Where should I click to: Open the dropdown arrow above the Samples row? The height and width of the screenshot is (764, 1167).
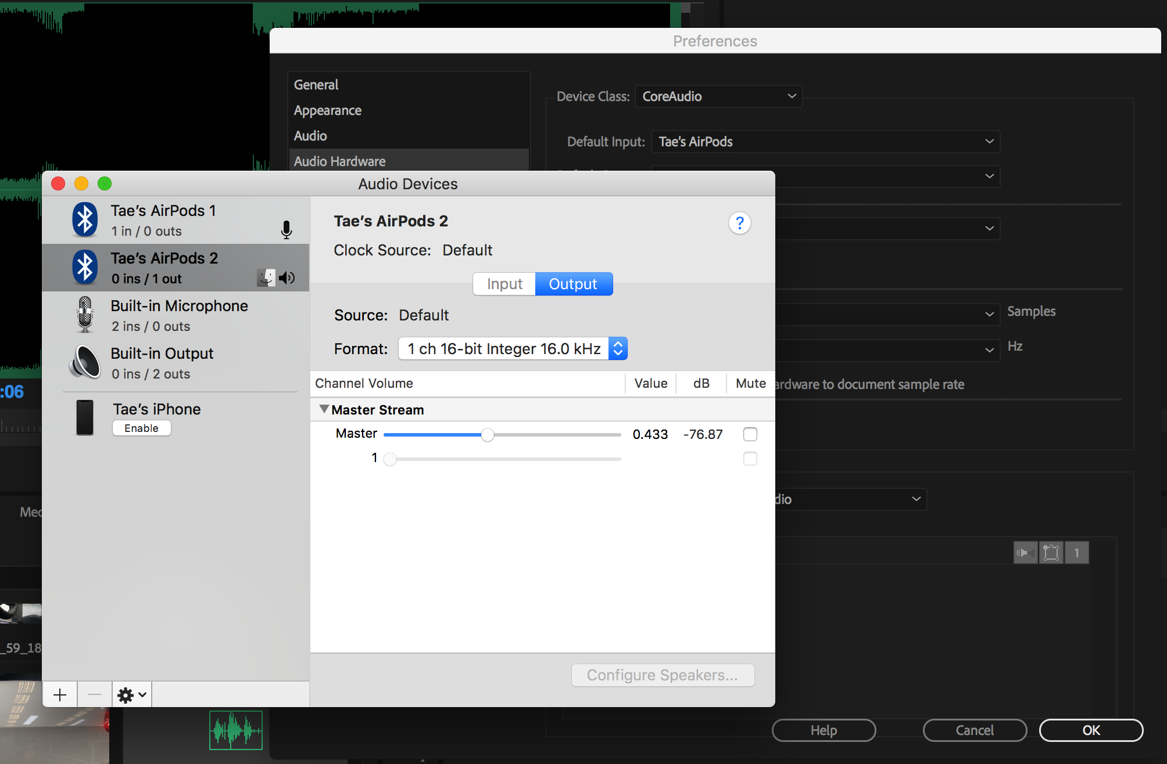pos(989,228)
